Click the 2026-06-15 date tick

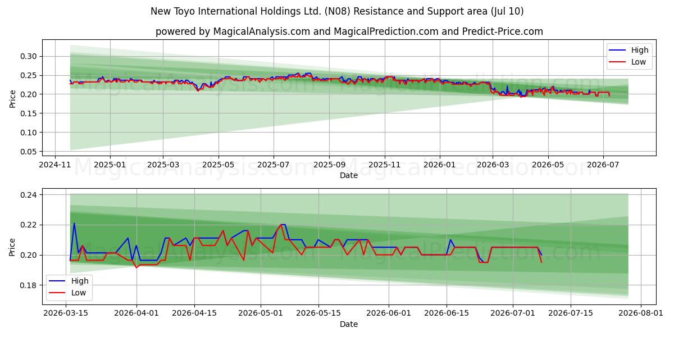[447, 313]
